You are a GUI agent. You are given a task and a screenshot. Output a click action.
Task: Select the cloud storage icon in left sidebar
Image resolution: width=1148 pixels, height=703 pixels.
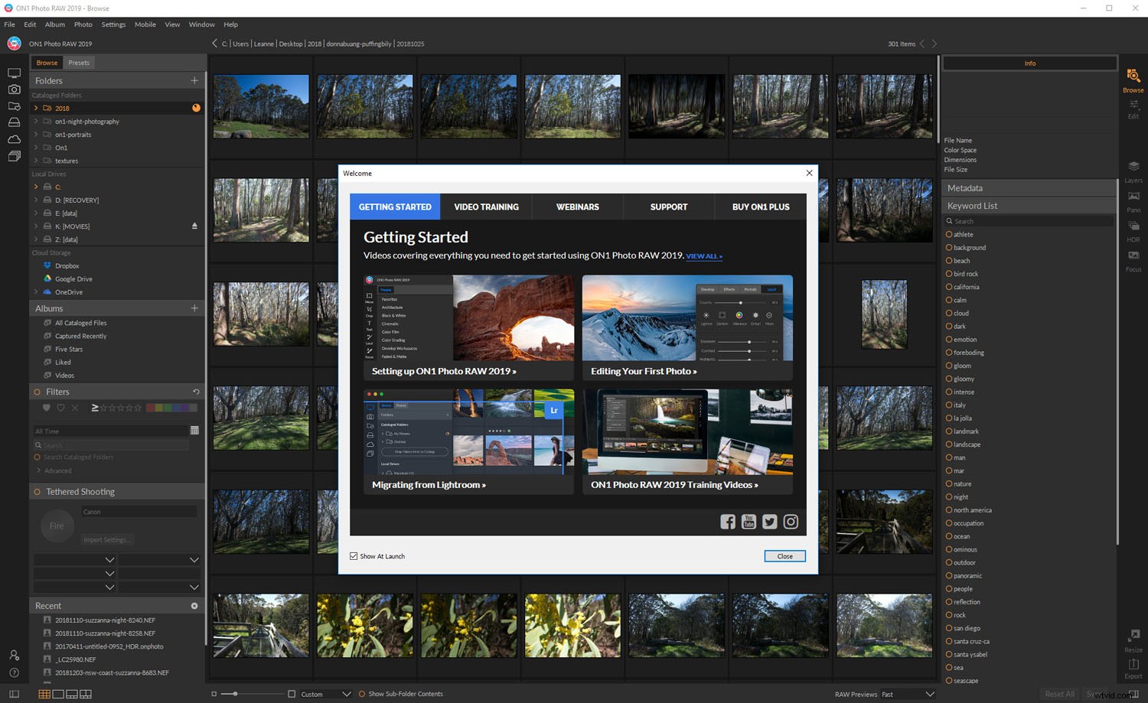click(14, 139)
